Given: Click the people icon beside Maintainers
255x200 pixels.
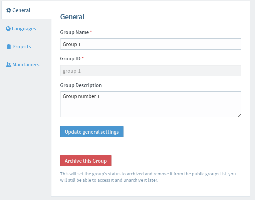Looking at the screenshot, I should click(x=9, y=65).
